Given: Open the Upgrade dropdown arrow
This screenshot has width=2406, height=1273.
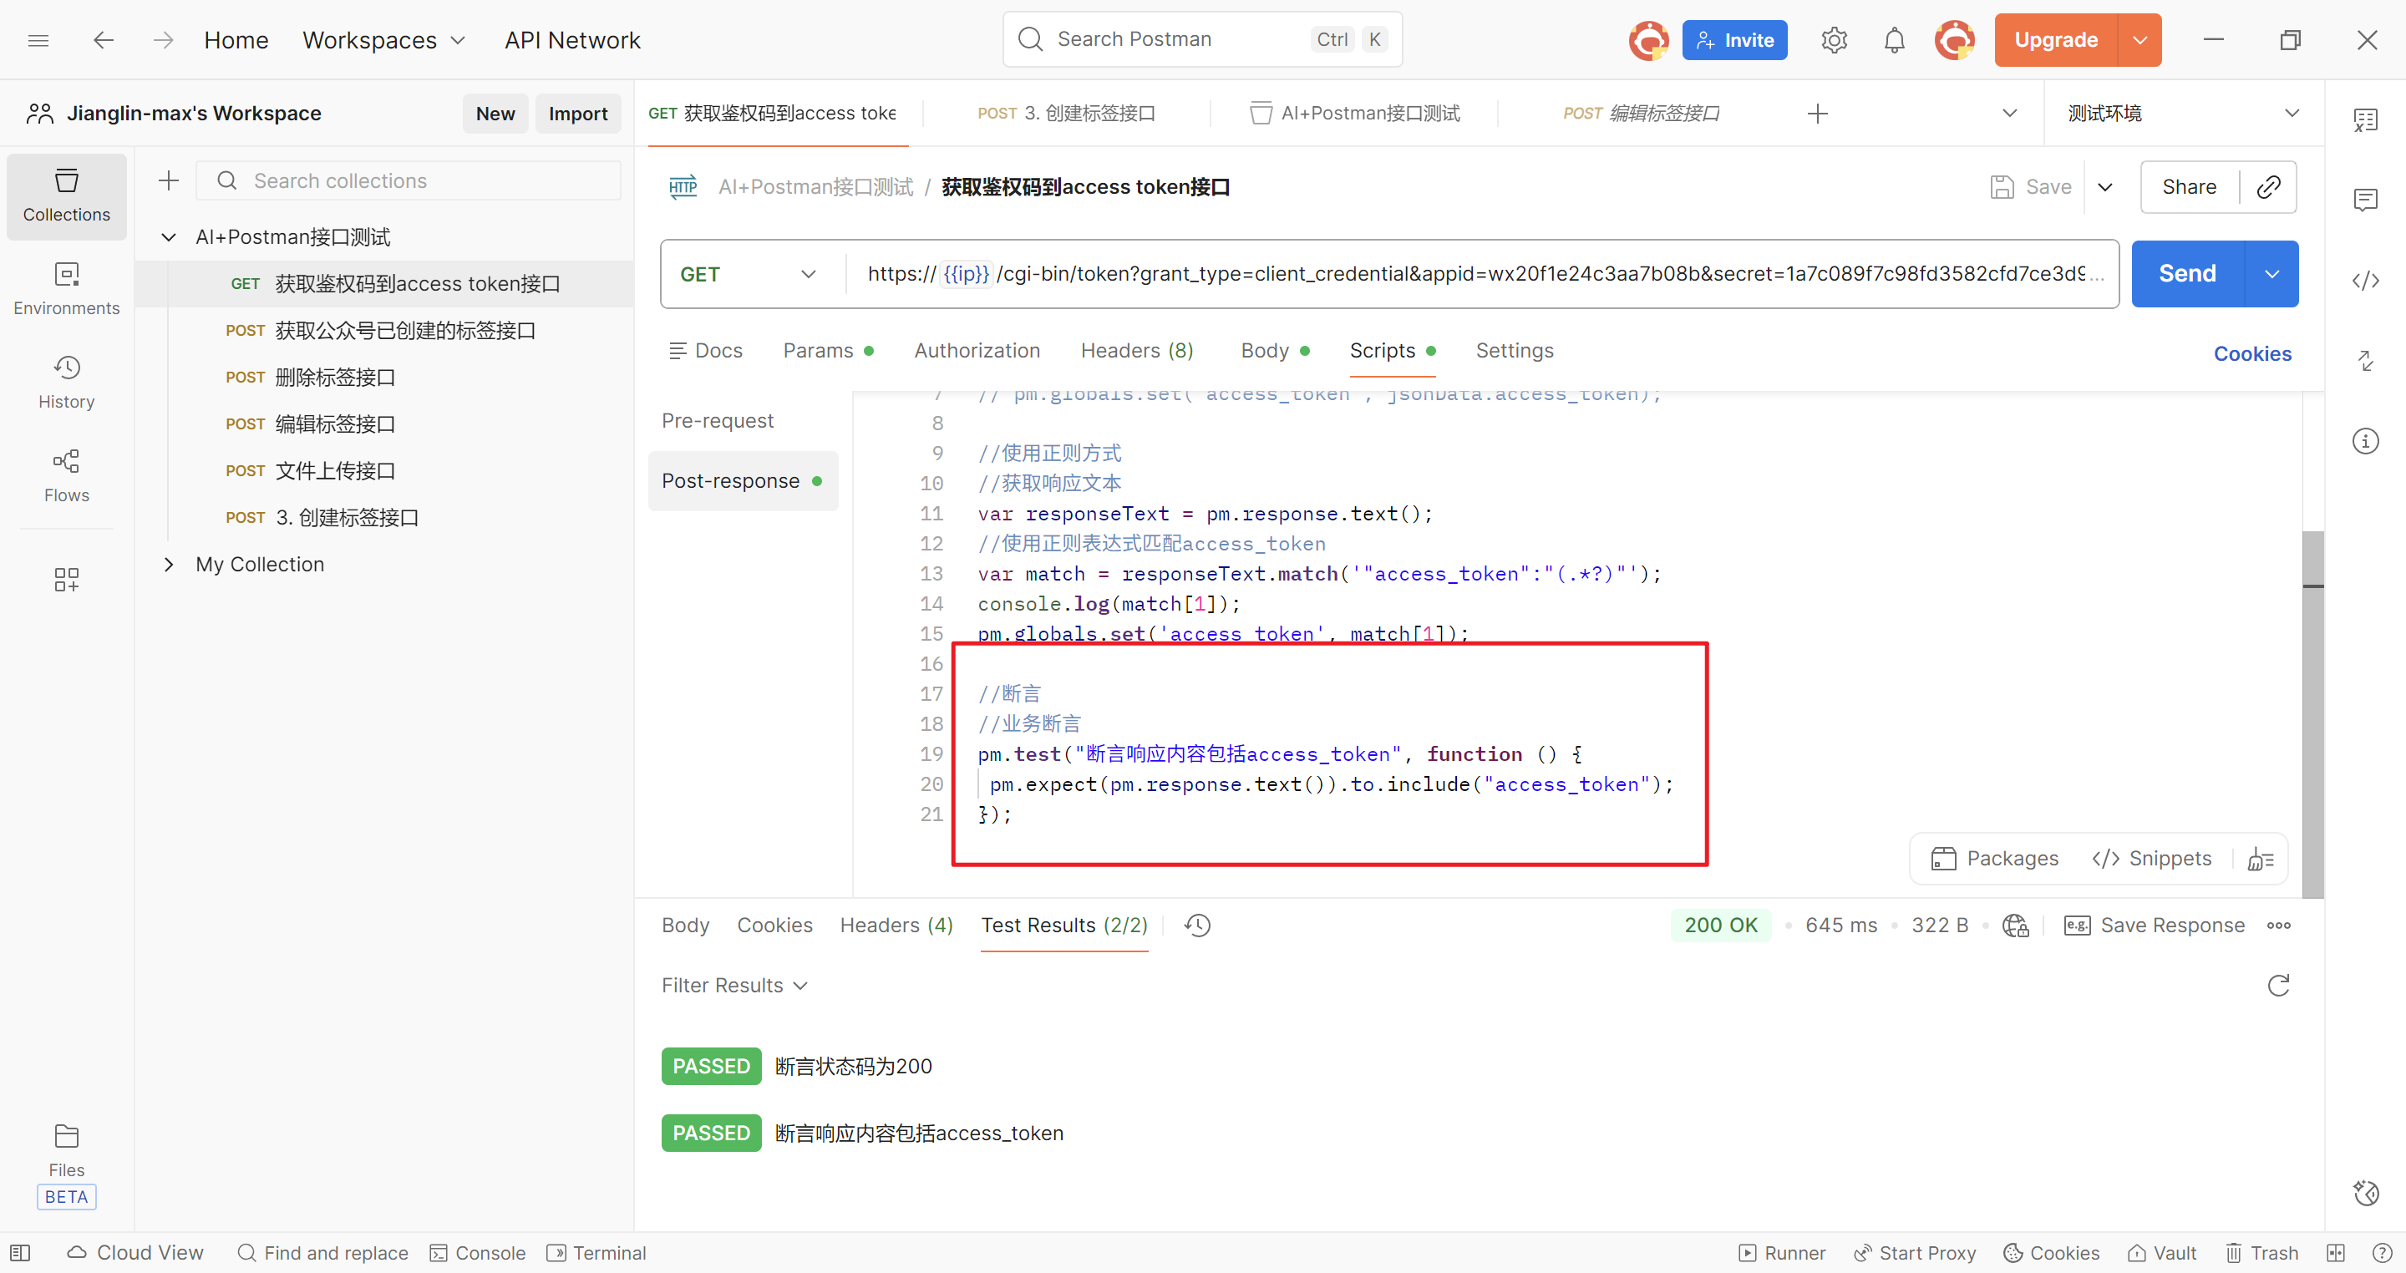Looking at the screenshot, I should pyautogui.click(x=2139, y=40).
